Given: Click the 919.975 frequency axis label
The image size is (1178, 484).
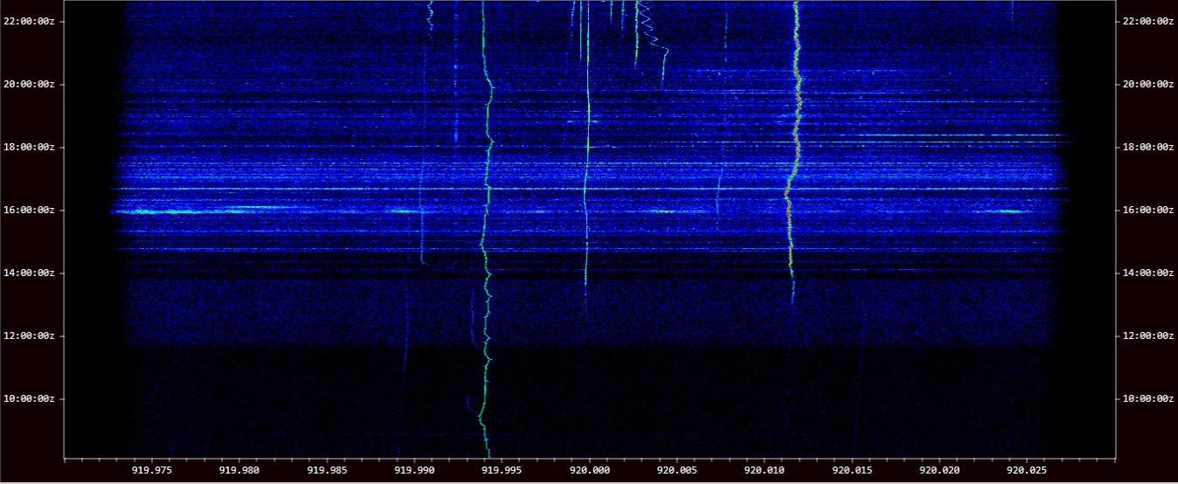Looking at the screenshot, I should click(152, 469).
